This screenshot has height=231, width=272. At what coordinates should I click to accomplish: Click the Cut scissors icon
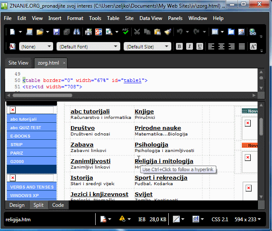pyautogui.click(x=137, y=32)
